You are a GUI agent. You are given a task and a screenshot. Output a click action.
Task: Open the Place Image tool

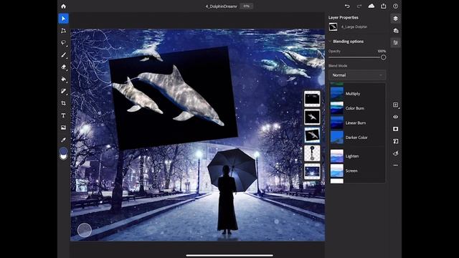click(x=64, y=128)
